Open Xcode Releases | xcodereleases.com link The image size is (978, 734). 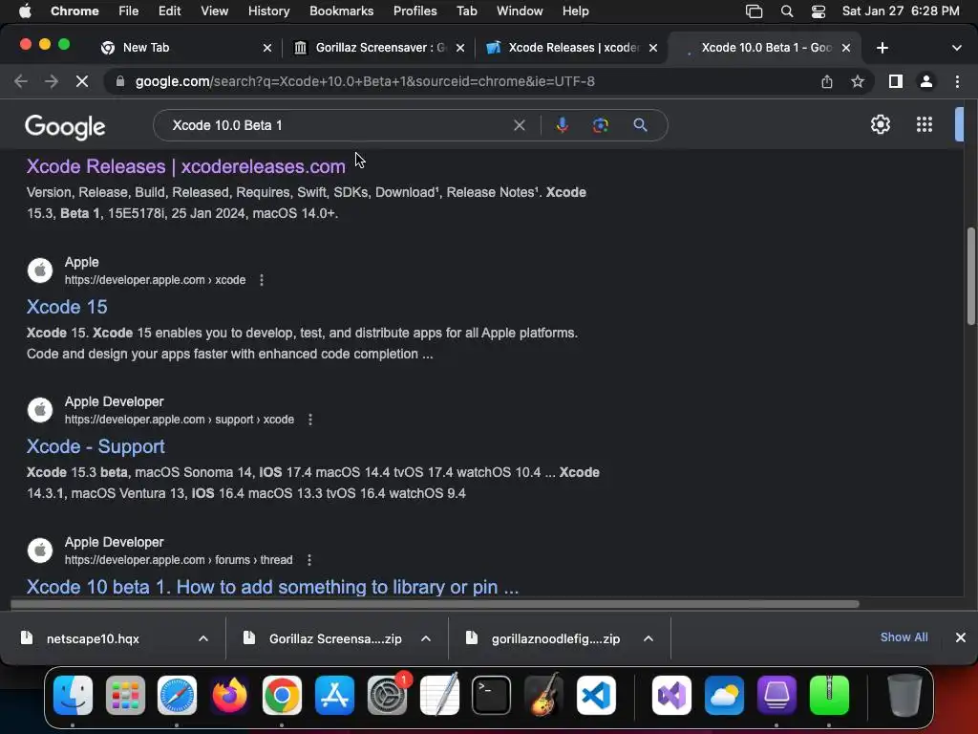pyautogui.click(x=186, y=166)
